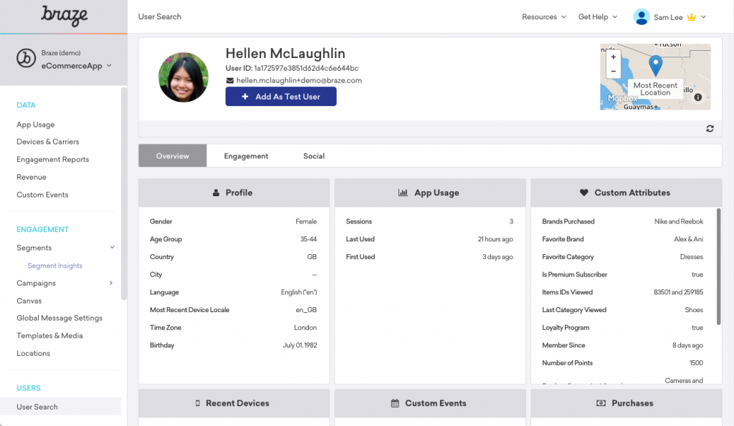Click the blue location pin on the map
Viewport: 734px width, 426px height.
(655, 66)
